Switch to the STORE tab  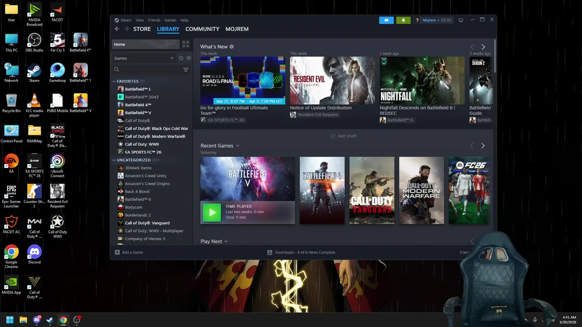click(142, 29)
